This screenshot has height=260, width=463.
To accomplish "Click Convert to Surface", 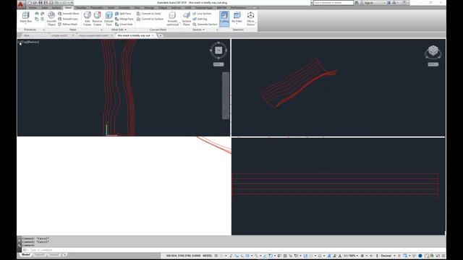I will (150, 19).
